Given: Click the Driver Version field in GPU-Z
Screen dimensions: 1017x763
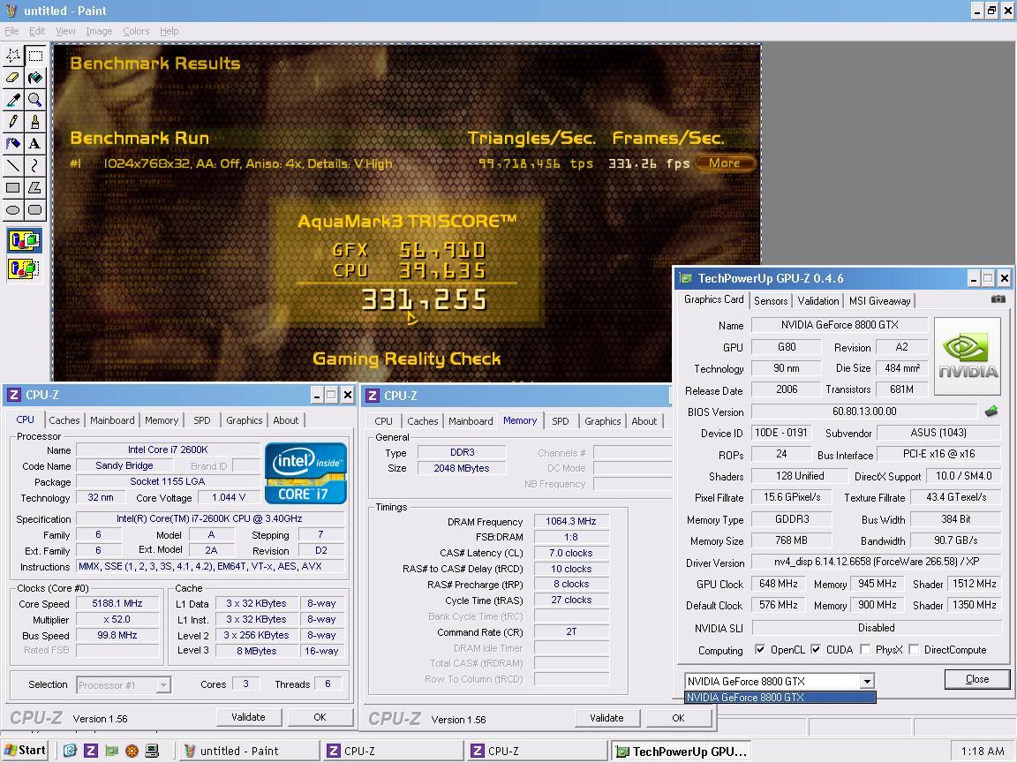Looking at the screenshot, I should [x=877, y=562].
